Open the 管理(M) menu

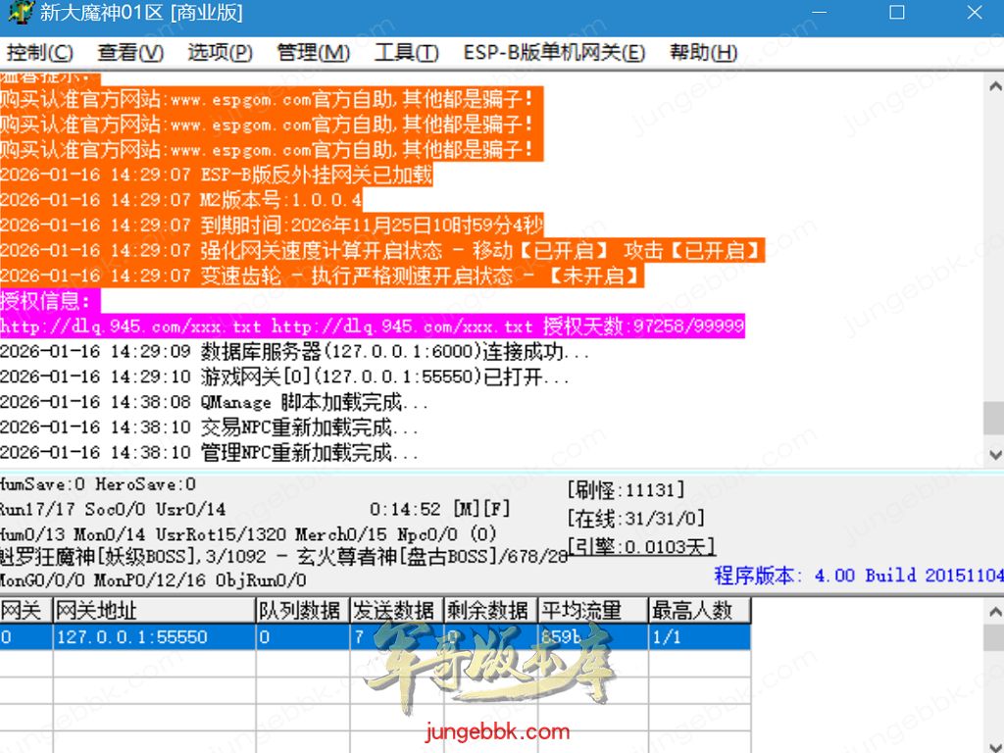point(313,53)
